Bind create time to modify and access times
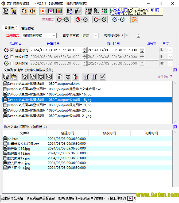The height and width of the screenshot is (203, 179). click(x=63, y=20)
